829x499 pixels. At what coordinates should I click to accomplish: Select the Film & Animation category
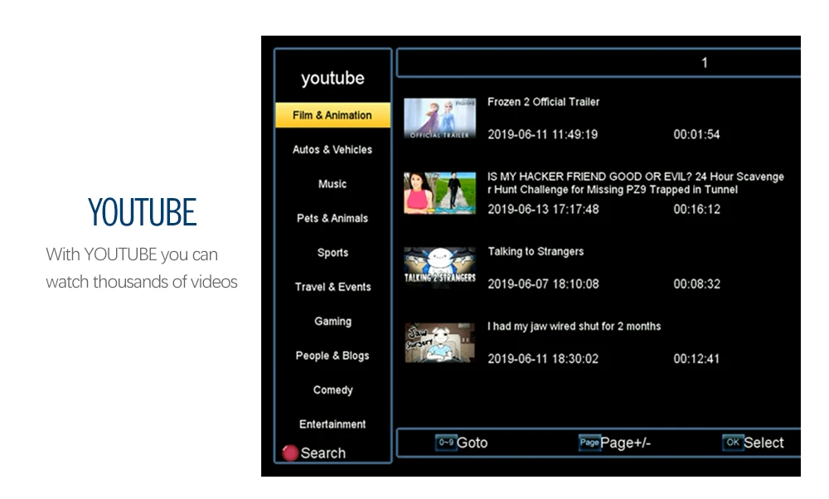332,115
